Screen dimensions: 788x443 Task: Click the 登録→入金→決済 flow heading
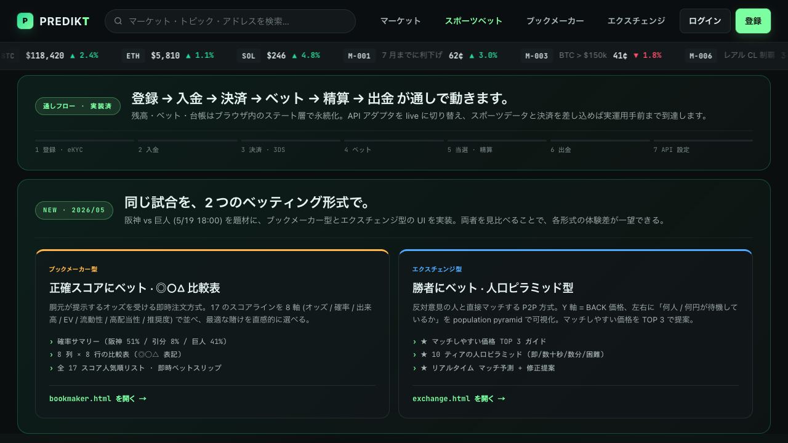click(x=321, y=98)
